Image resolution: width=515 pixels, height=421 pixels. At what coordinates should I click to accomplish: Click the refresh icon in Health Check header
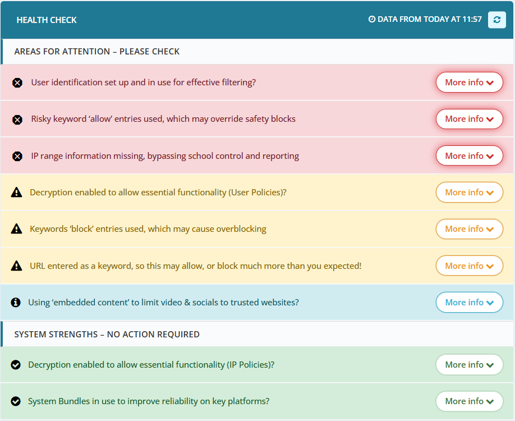(496, 20)
